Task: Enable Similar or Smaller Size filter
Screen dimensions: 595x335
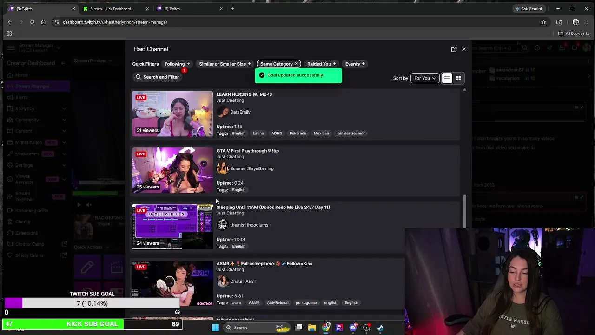Action: coord(225,64)
